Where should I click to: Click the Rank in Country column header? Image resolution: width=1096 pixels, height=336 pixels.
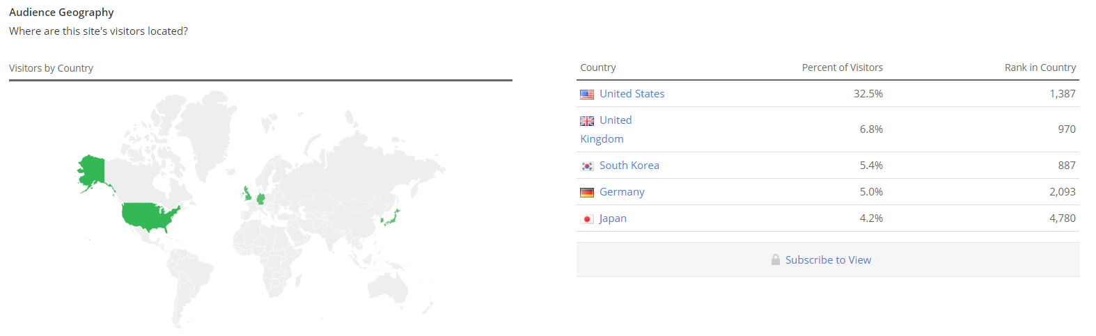pos(1040,67)
